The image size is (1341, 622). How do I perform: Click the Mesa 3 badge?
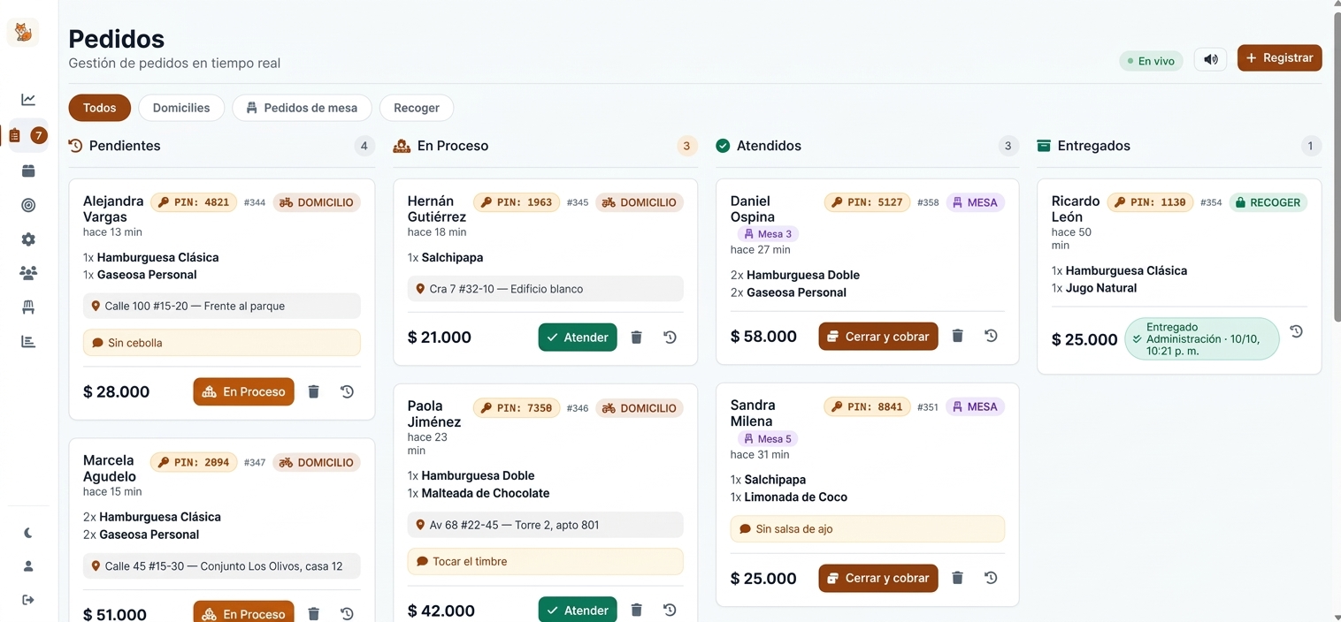768,234
